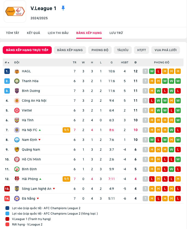Click the HAGL team crest icon
The image size is (187, 229).
point(17,71)
